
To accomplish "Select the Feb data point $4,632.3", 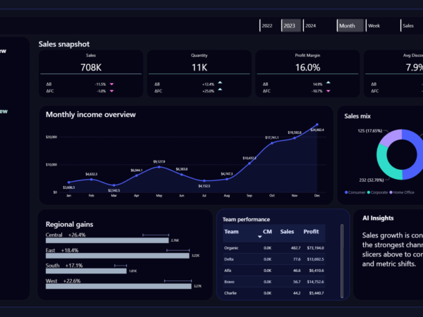I will point(92,179).
